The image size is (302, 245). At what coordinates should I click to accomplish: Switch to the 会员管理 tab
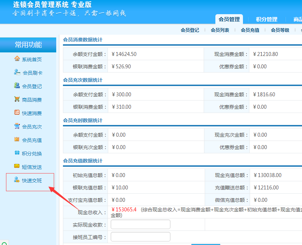pos(229,19)
